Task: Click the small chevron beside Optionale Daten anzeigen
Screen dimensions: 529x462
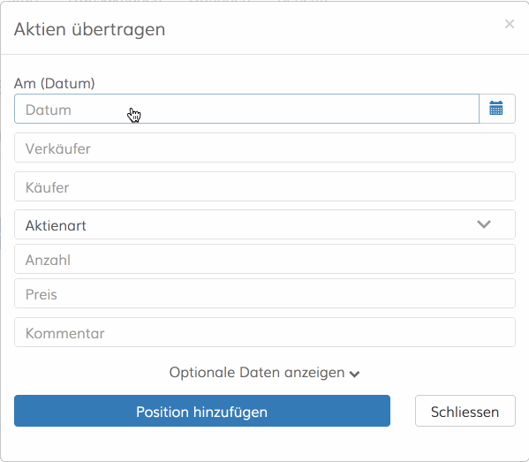Action: point(354,374)
